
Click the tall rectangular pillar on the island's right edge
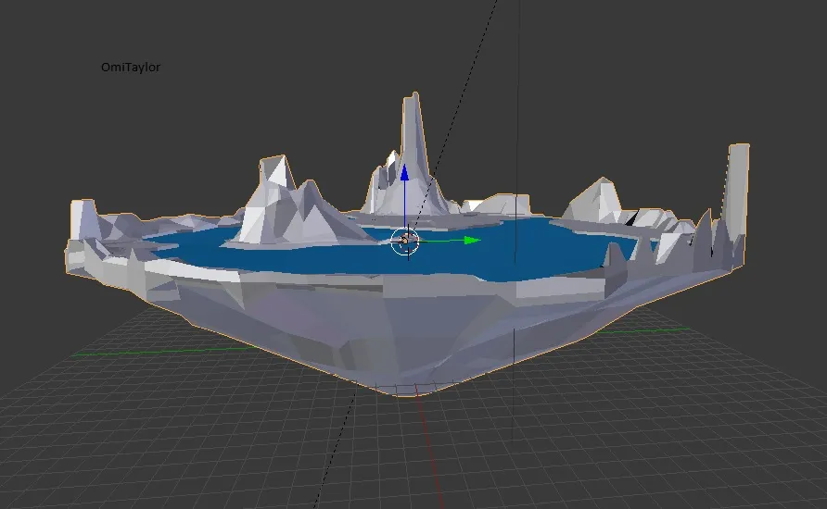point(737,190)
